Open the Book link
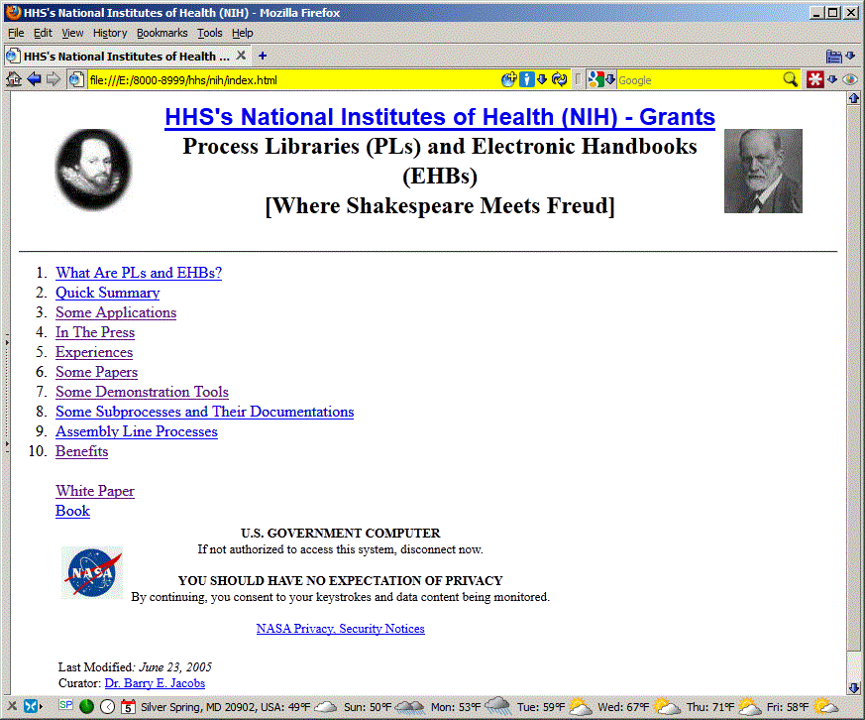 tap(72, 512)
